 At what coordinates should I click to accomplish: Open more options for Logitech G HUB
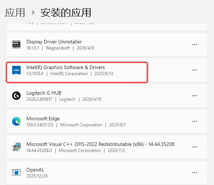click(195, 96)
